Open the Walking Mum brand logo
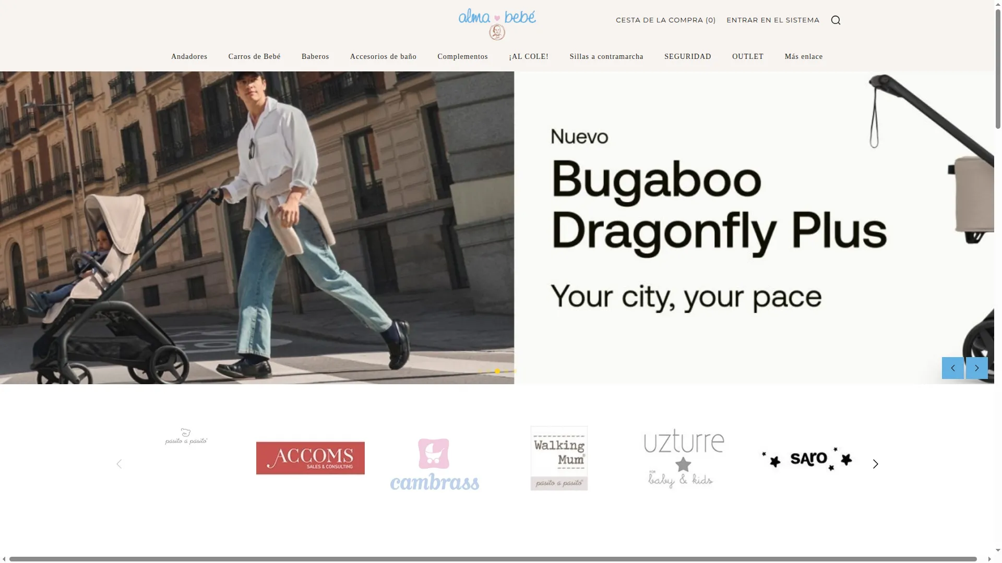 point(559,458)
